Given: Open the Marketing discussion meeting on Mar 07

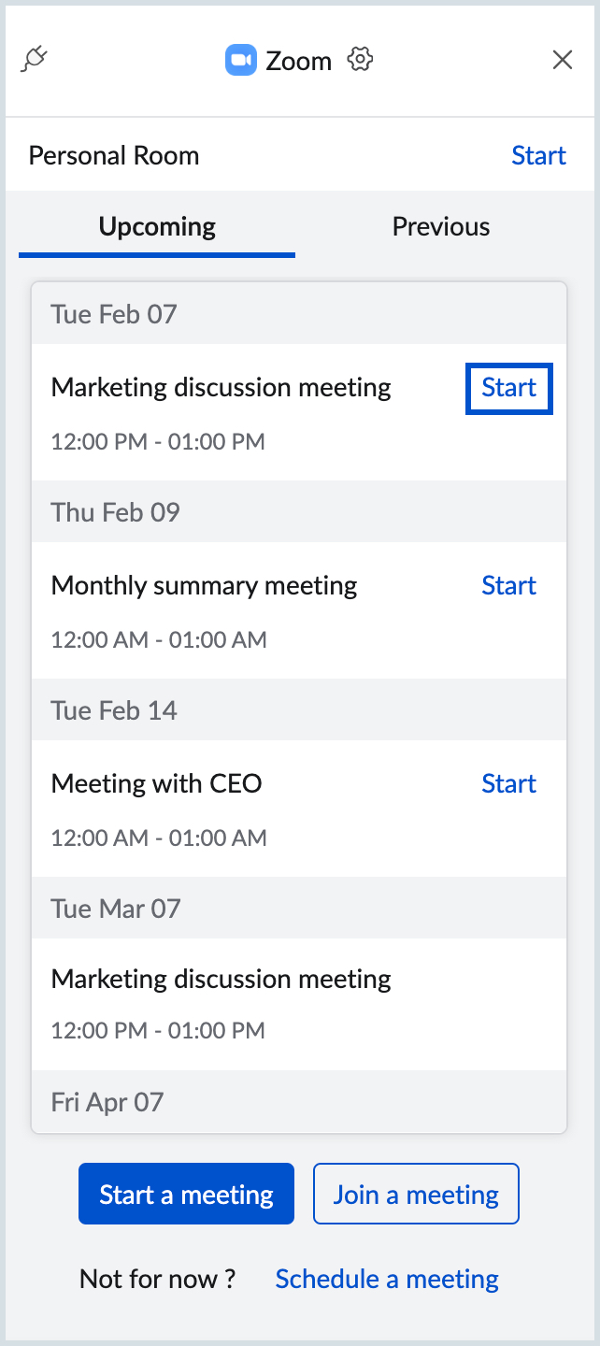Looking at the screenshot, I should point(220,979).
